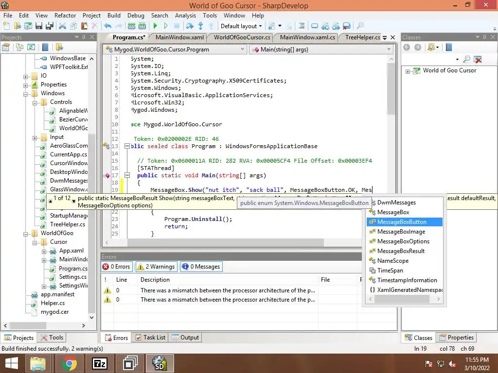Click the Toggle Bookmark icon
Screen dimensions: 498x373
[315, 26]
